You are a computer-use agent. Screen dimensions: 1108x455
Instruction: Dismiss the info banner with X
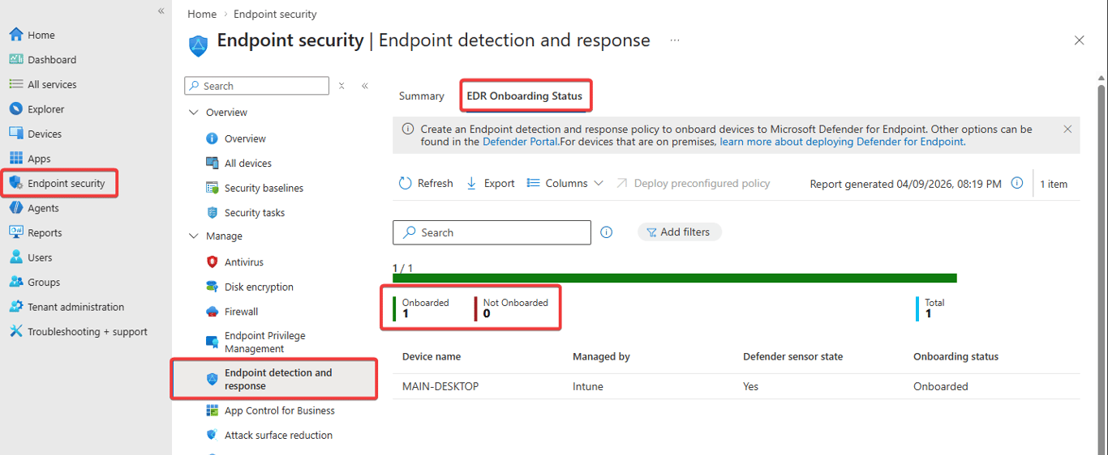click(1067, 129)
